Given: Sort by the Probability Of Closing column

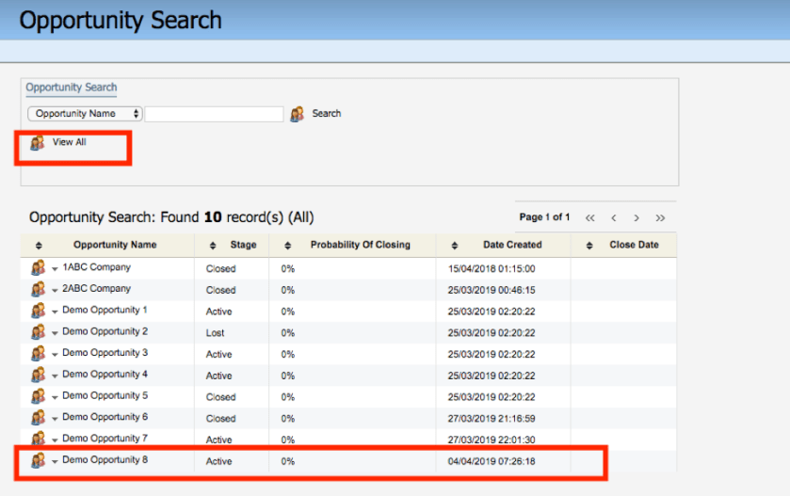Looking at the screenshot, I should coord(360,246).
